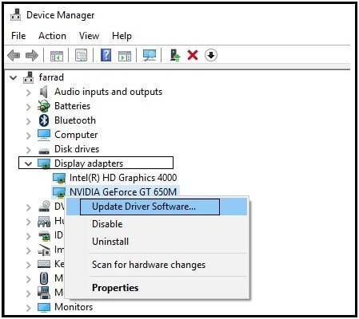
Task: Click the Forward arrow toolbar icon
Action: tap(32, 56)
